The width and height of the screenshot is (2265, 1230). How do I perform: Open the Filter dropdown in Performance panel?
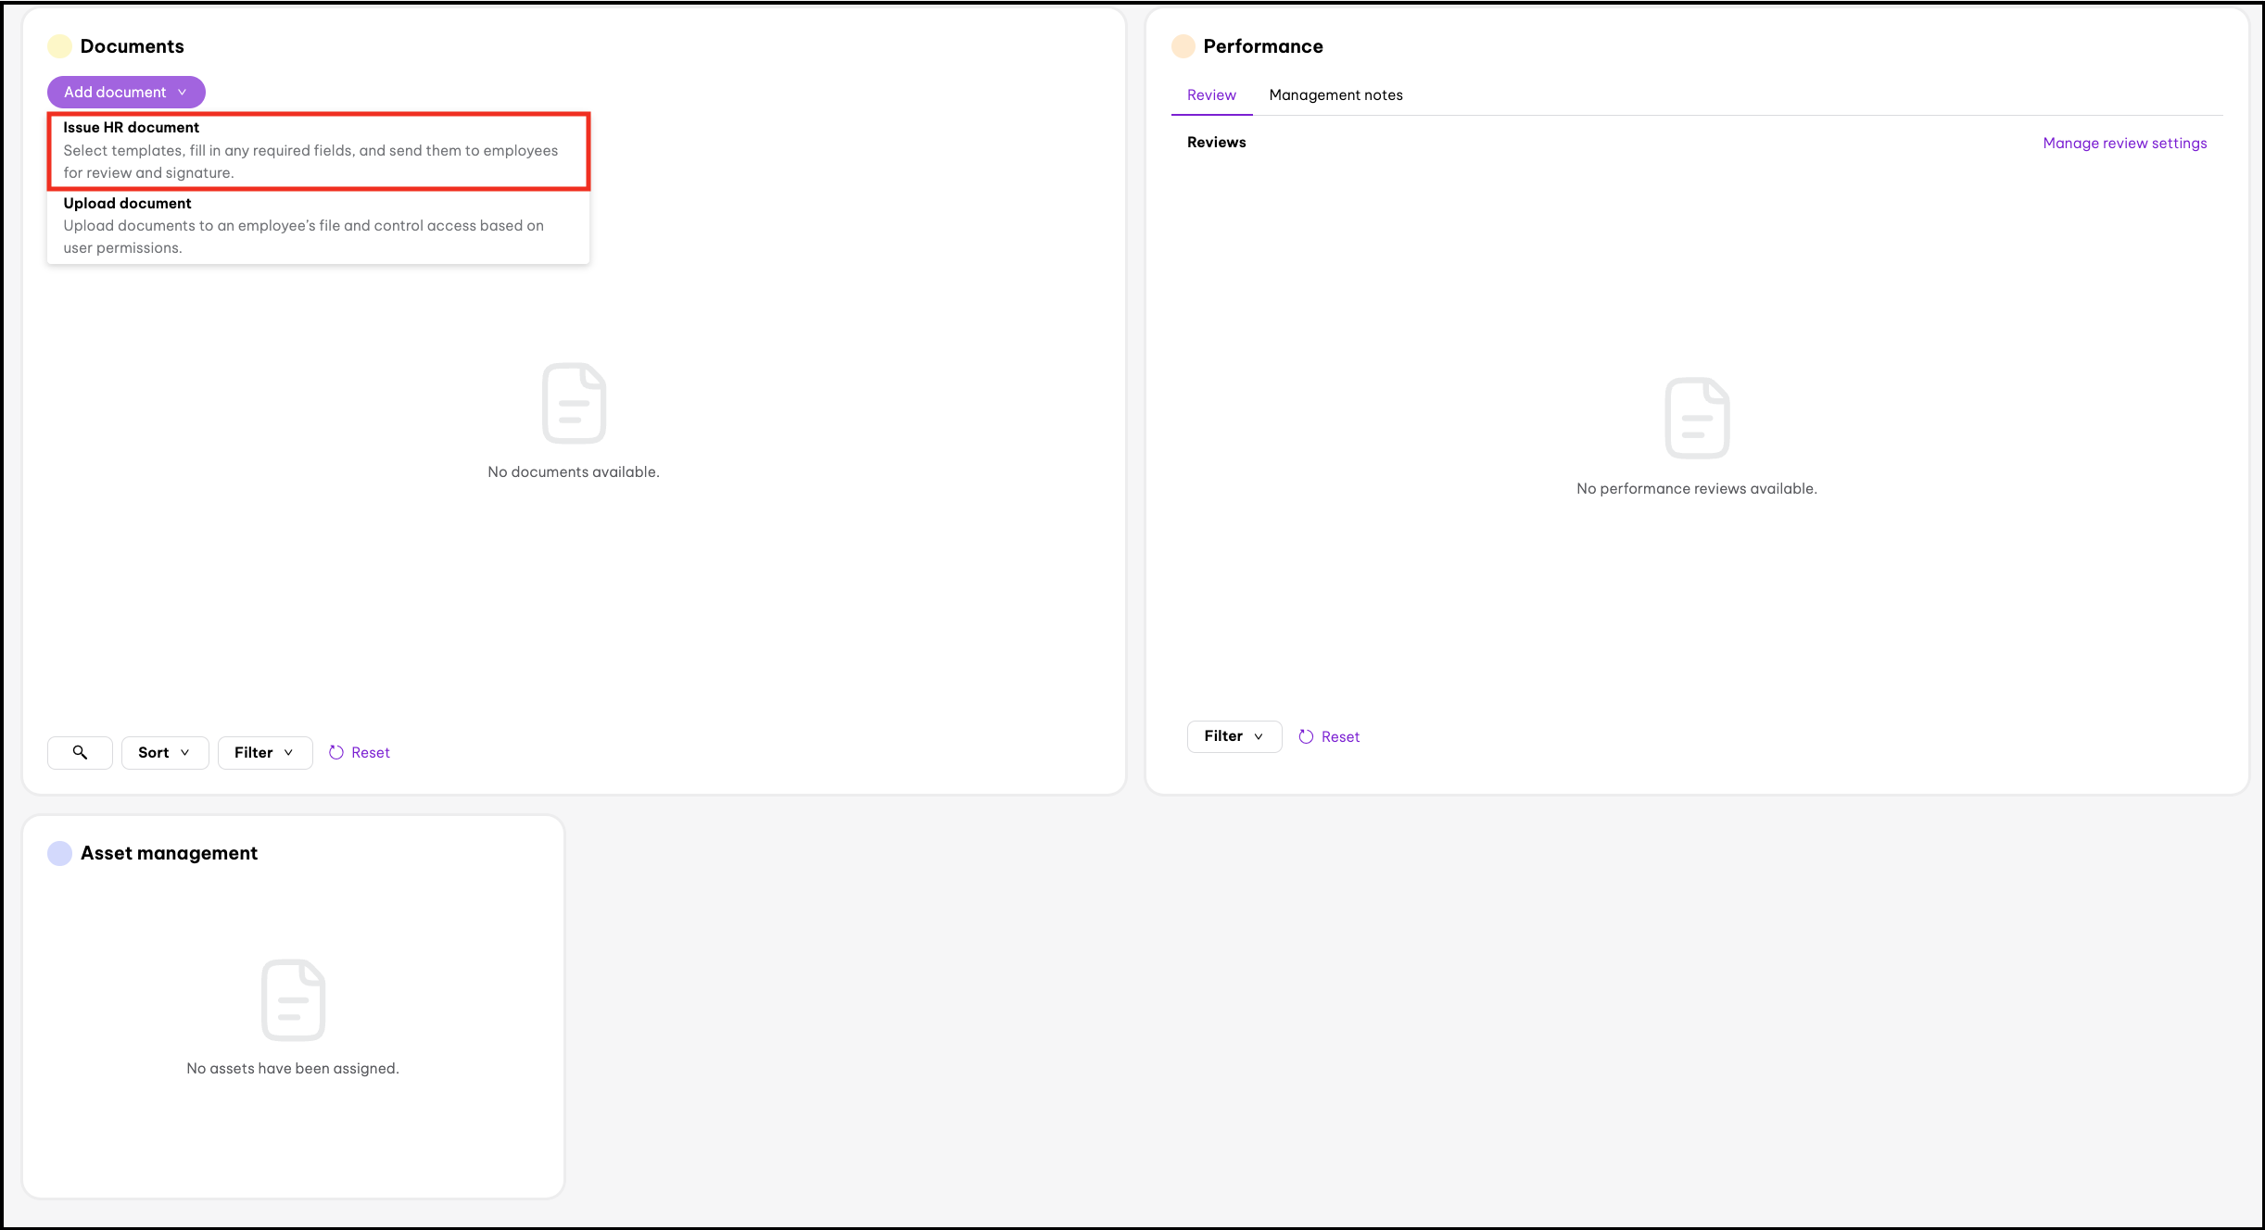1234,736
